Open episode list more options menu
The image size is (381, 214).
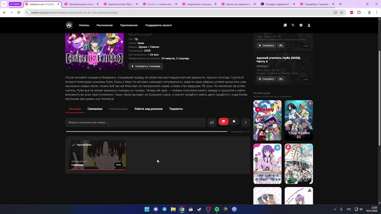coord(246,122)
